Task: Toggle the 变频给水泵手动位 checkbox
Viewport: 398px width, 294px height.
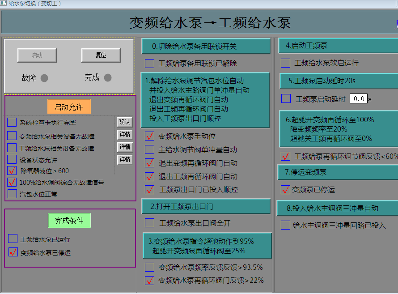Action: (149, 137)
